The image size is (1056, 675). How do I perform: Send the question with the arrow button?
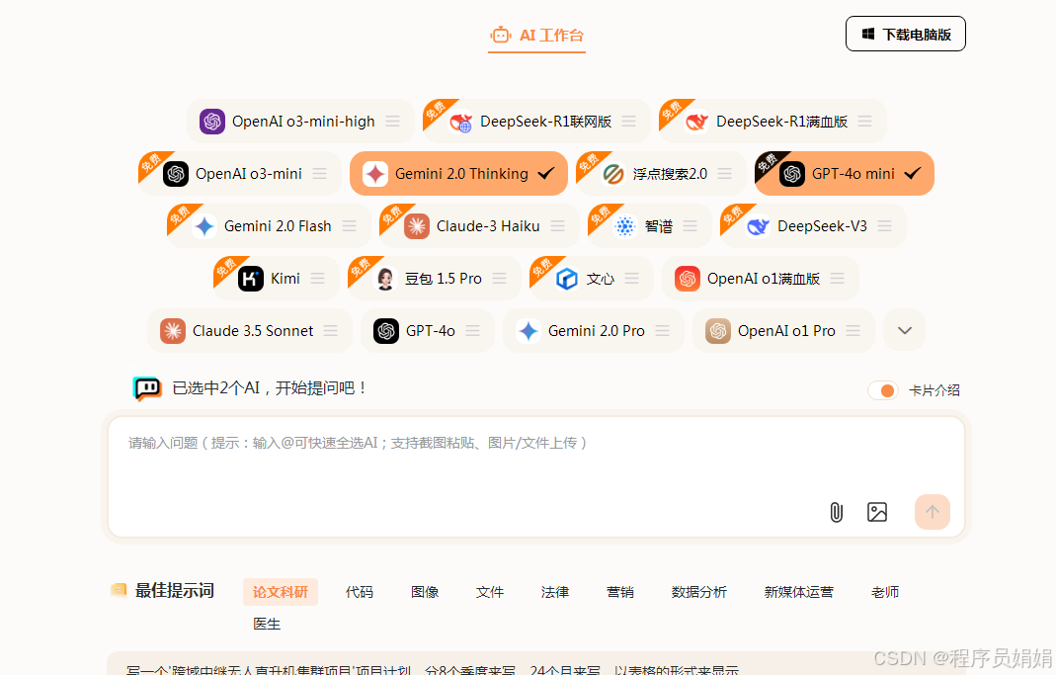933,512
